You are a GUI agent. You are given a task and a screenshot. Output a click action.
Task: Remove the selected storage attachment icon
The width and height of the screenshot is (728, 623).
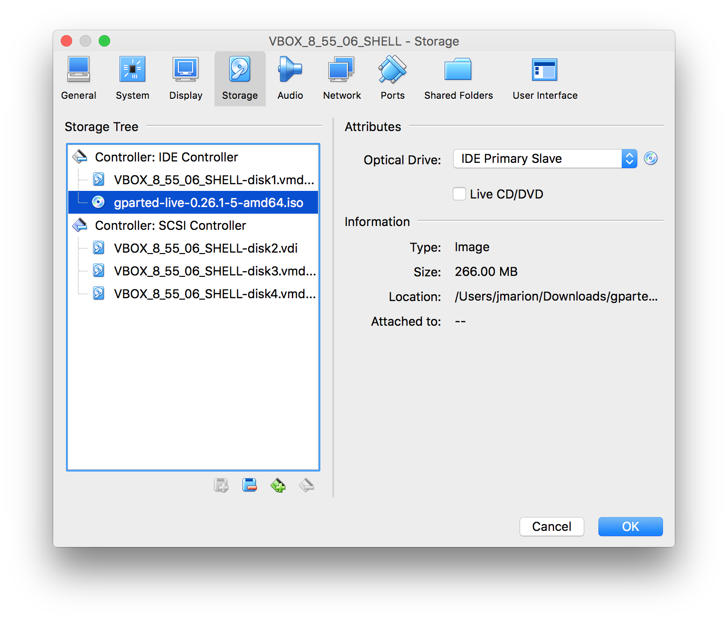(250, 485)
